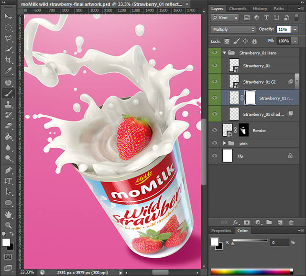
Task: Switch to the Color tab
Action: click(x=242, y=231)
